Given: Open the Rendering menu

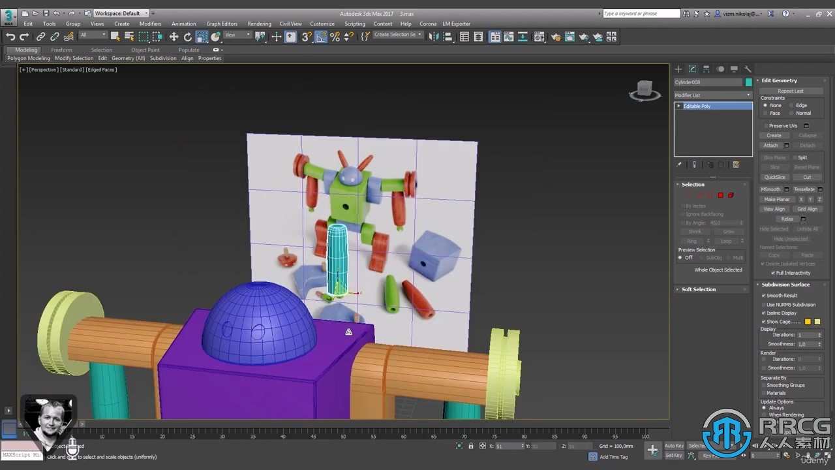Looking at the screenshot, I should coord(259,23).
